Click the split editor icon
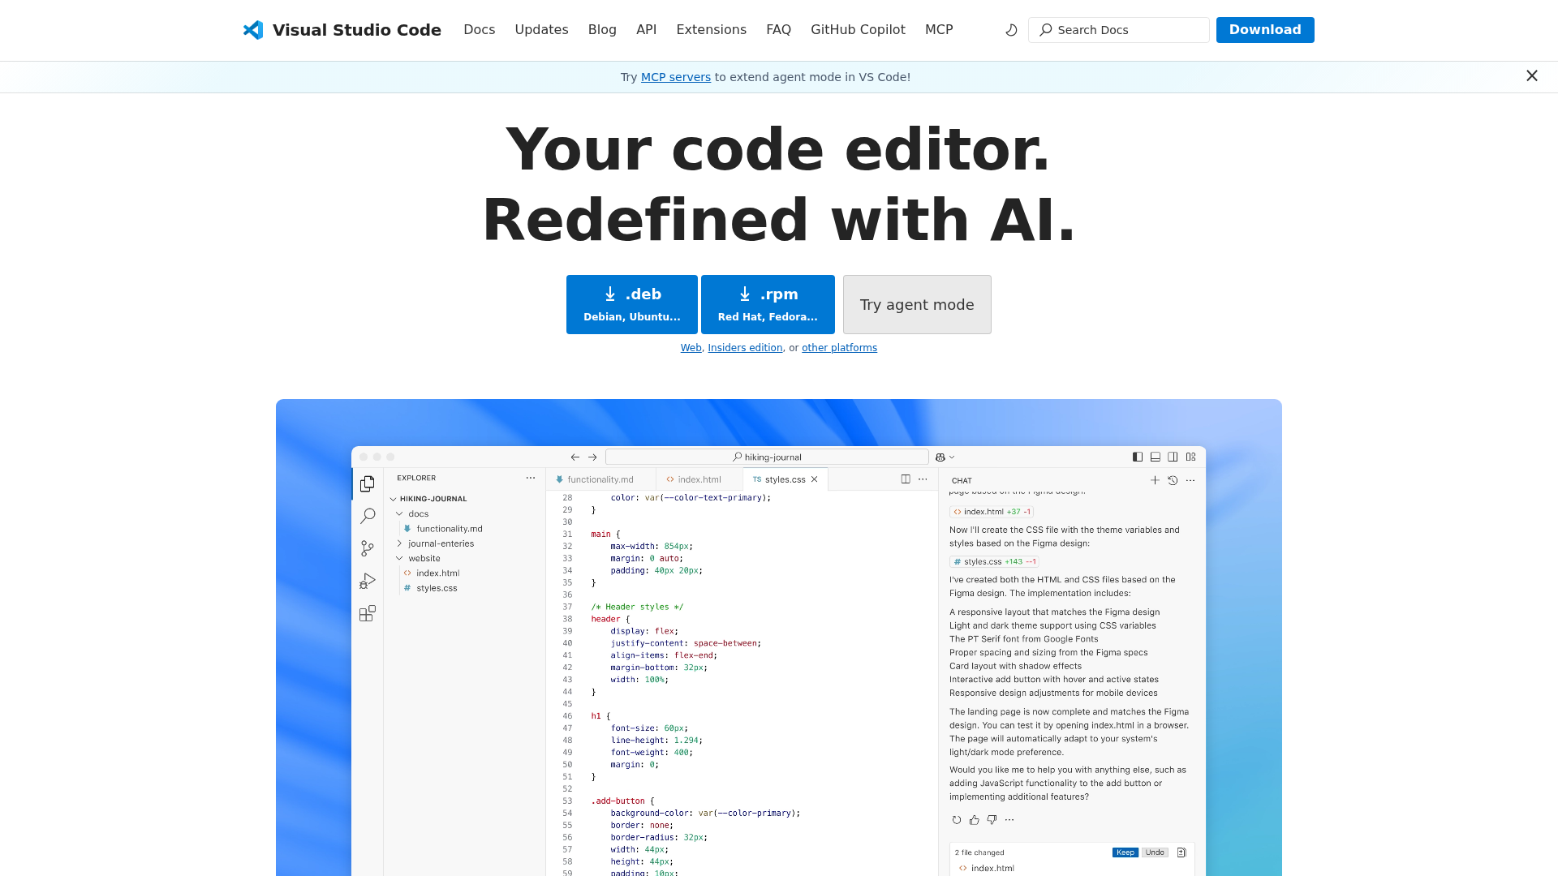Image resolution: width=1558 pixels, height=876 pixels. point(906,479)
